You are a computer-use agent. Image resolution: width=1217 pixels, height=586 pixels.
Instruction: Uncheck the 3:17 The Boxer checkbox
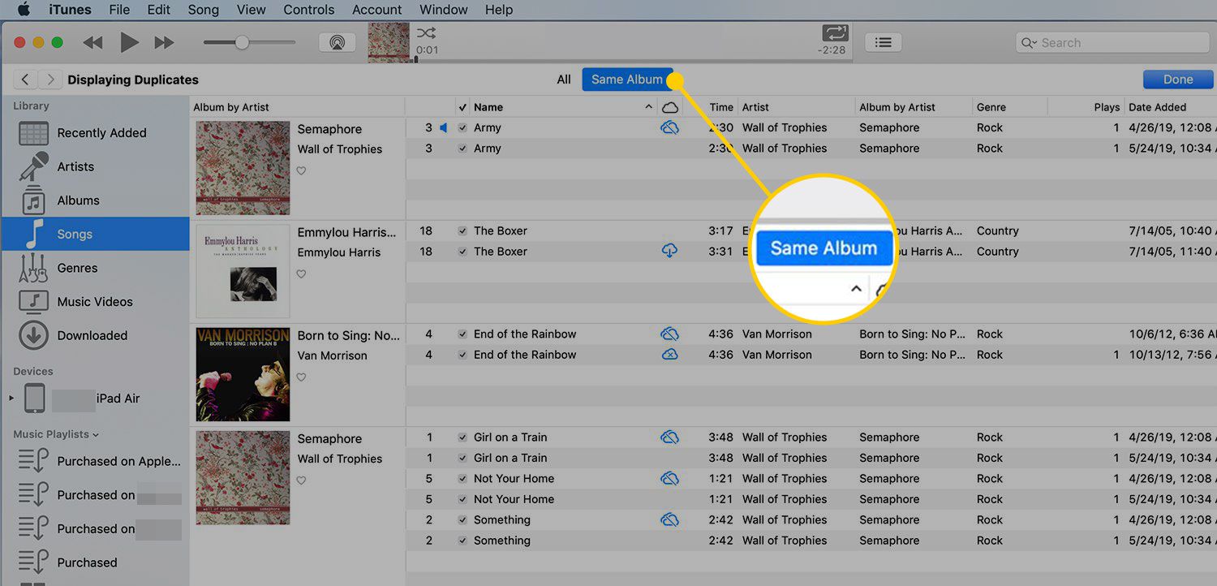click(x=462, y=231)
